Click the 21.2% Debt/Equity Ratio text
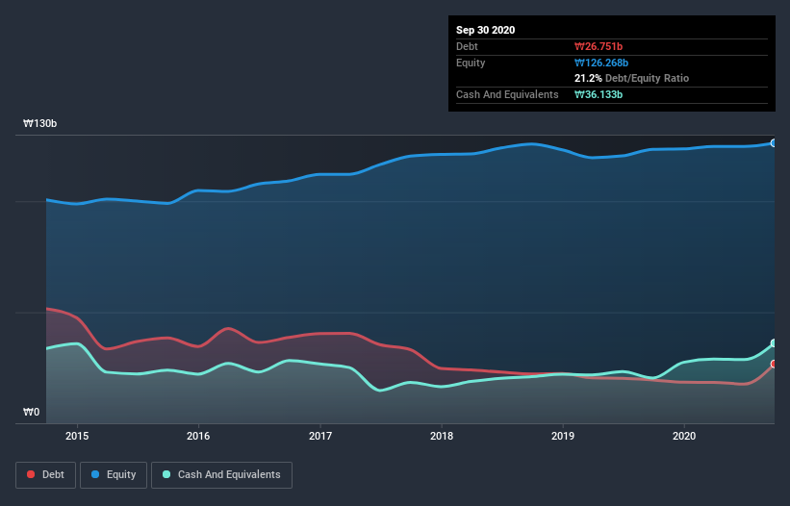Screen dimensions: 790x506 [x=632, y=78]
